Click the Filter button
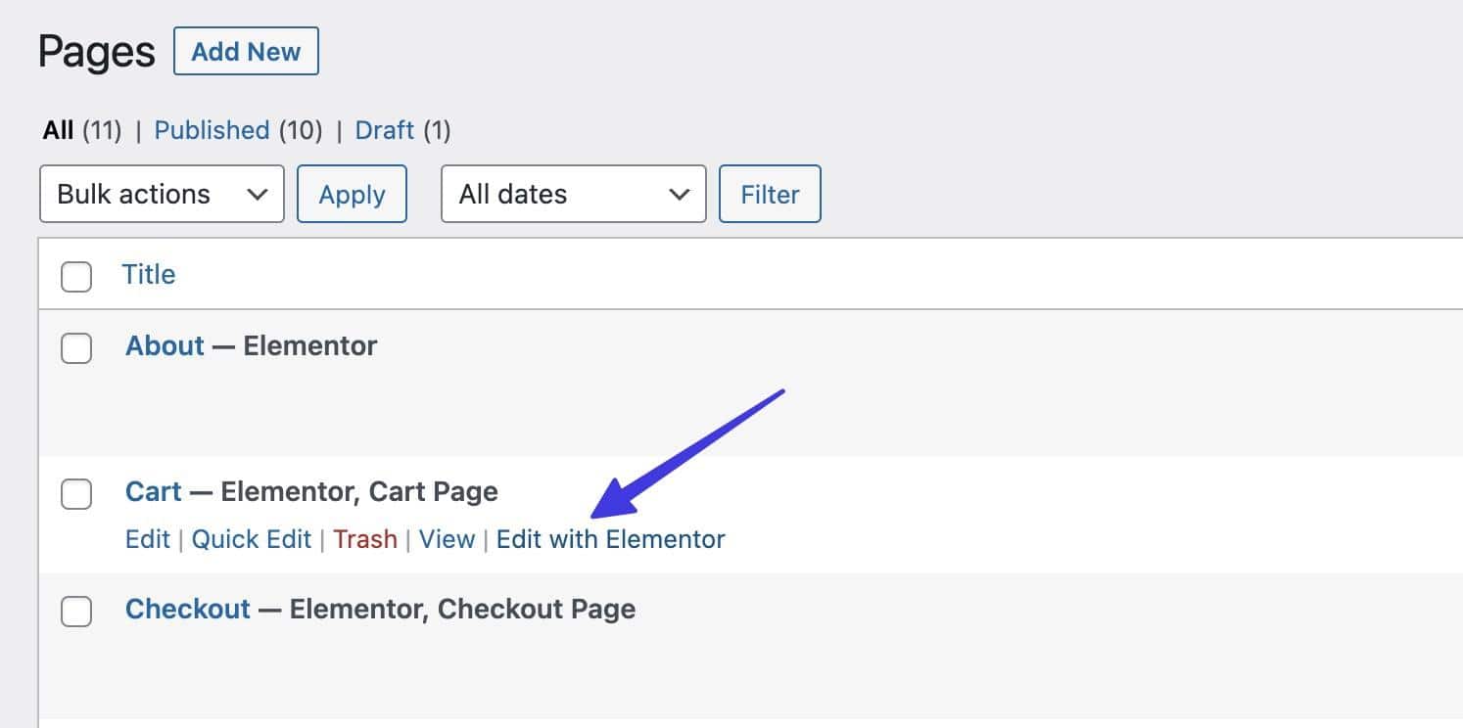 [770, 194]
